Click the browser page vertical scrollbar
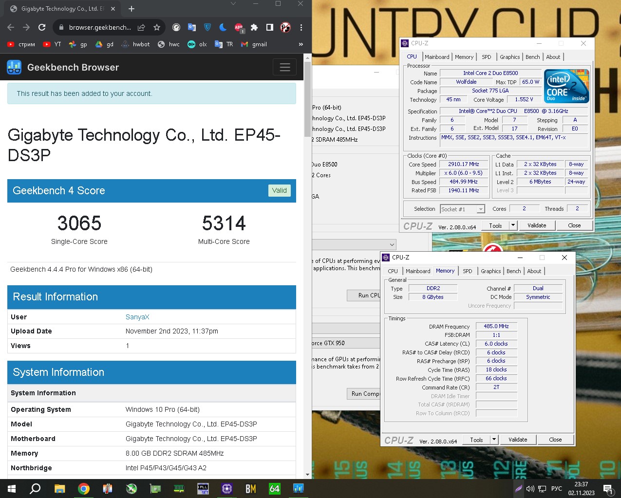Image resolution: width=621 pixels, height=498 pixels. coord(307,98)
